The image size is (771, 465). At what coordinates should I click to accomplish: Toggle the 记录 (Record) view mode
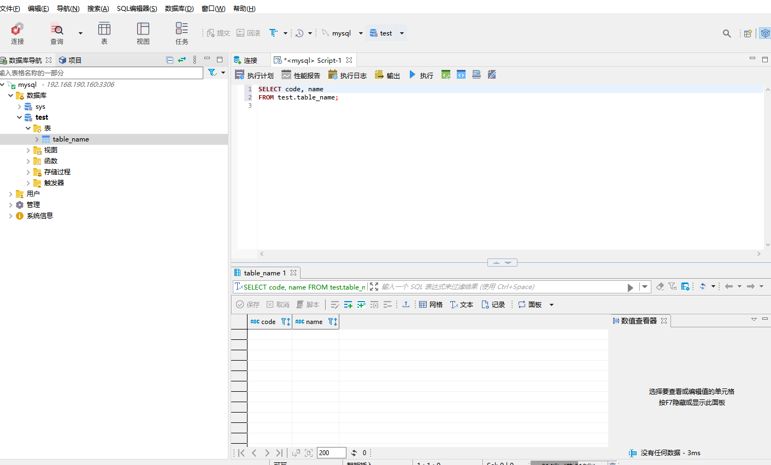[493, 305]
